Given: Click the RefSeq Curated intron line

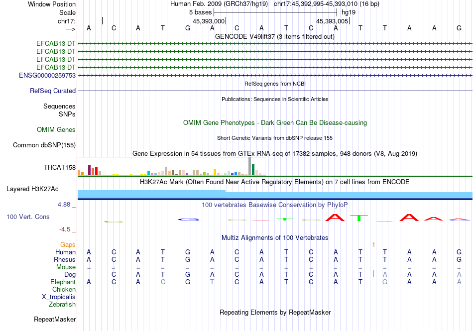Looking at the screenshot, I should 275,91.
